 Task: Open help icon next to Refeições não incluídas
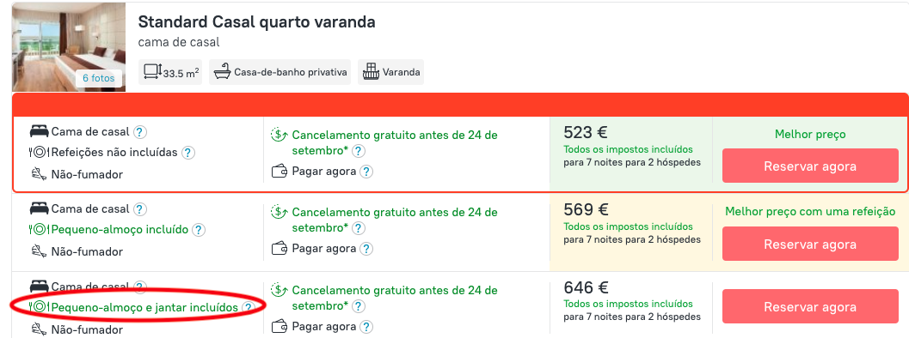pos(187,154)
